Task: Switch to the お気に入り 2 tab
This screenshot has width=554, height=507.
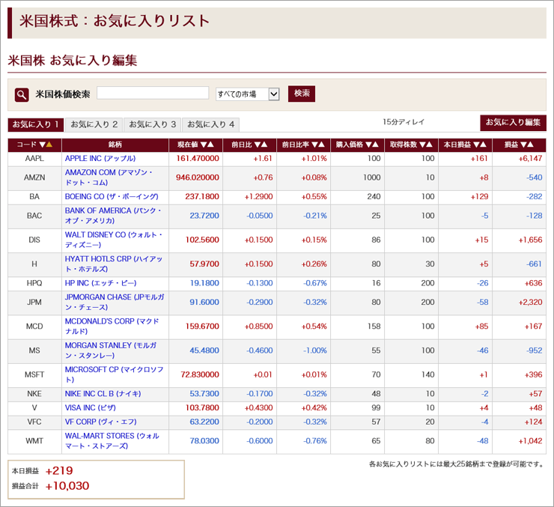Action: point(94,124)
